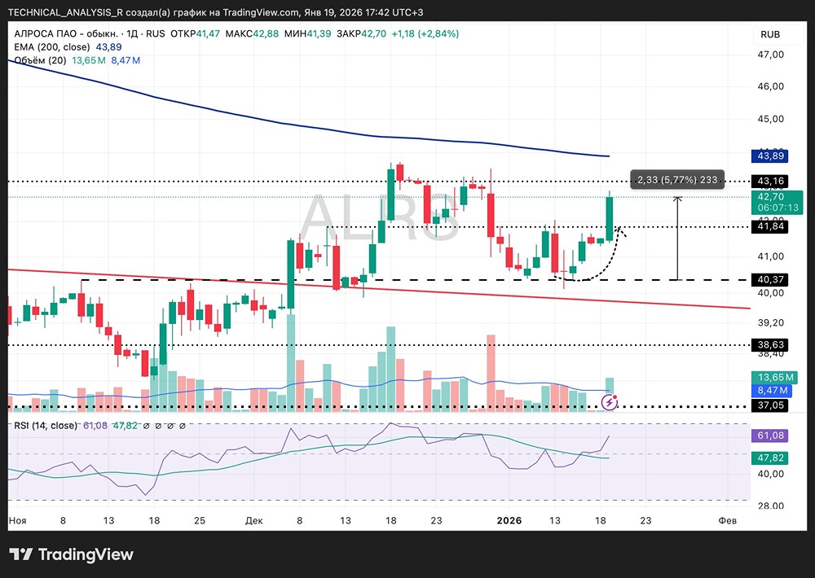Screen dimensions: 815x578
Task: Click the 13,65M value in volume legend
Action: point(88,60)
